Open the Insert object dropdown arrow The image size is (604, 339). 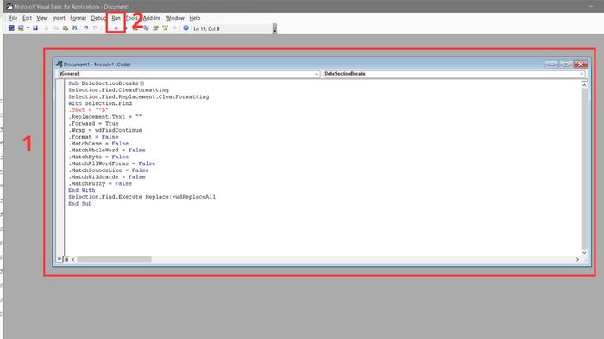[x=28, y=28]
